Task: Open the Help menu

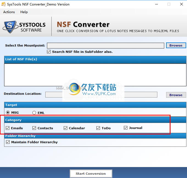Action: [24, 12]
